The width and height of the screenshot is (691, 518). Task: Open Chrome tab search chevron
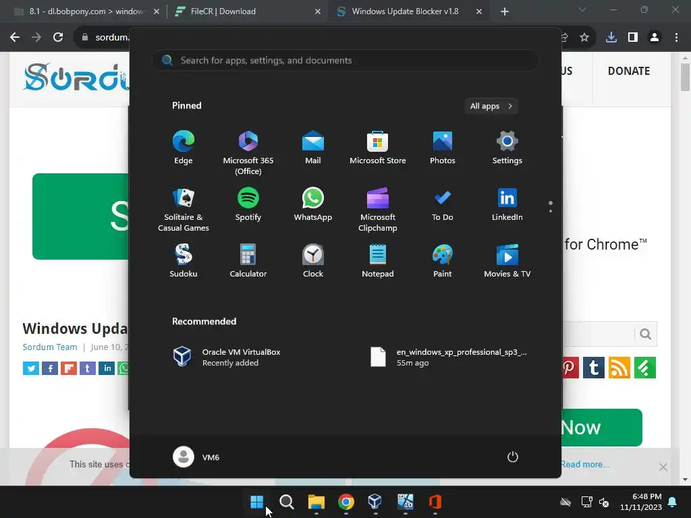(582, 9)
